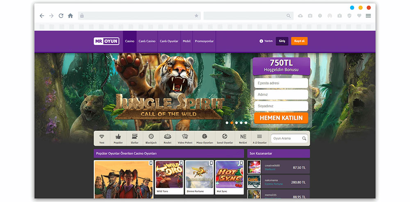Screen dimensions: 410x202
Task: Click the magnifier in browser search box
Action: click(288, 16)
